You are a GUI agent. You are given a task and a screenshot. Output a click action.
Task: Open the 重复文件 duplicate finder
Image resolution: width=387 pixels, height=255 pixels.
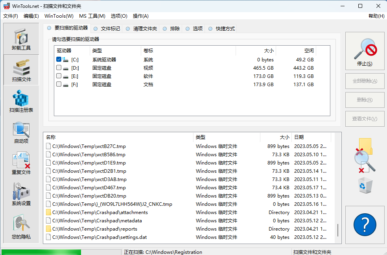tap(21, 163)
